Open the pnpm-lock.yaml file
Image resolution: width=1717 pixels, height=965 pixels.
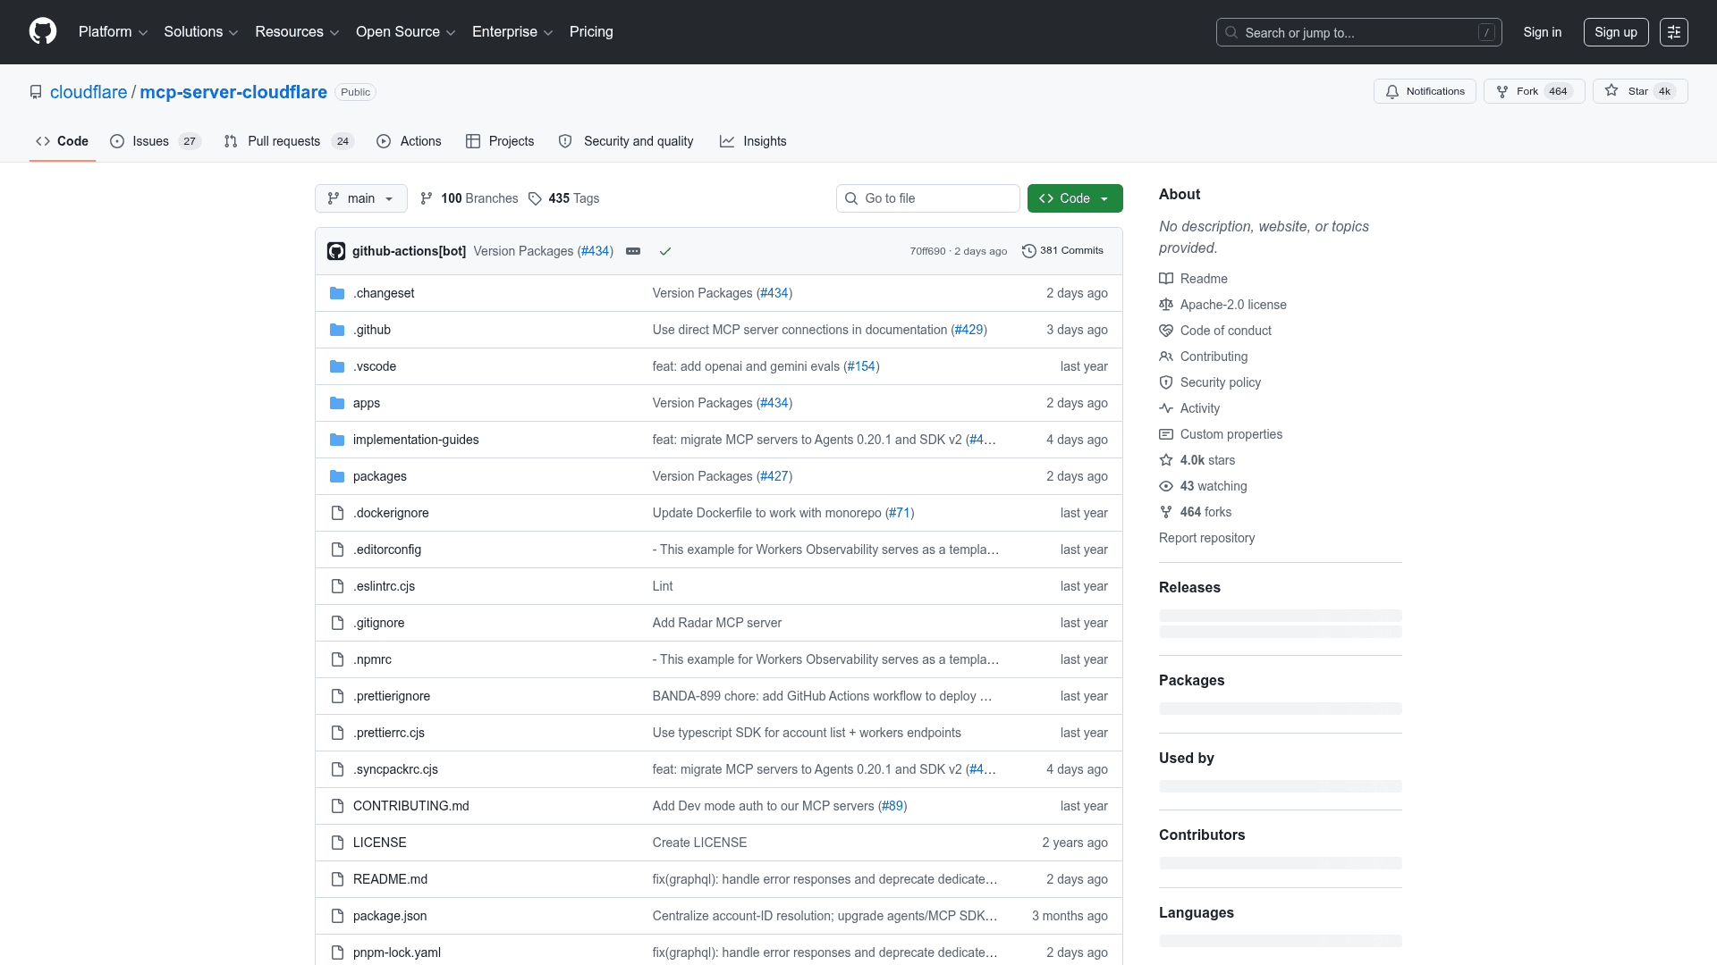pos(397,952)
